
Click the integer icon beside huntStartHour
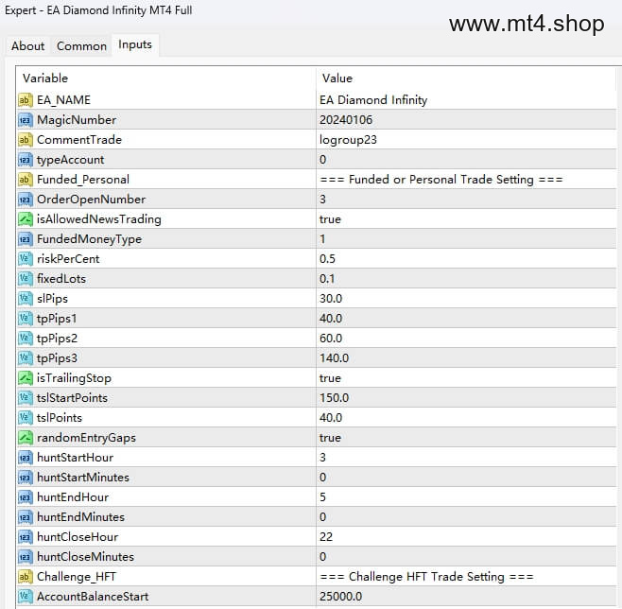click(x=25, y=458)
